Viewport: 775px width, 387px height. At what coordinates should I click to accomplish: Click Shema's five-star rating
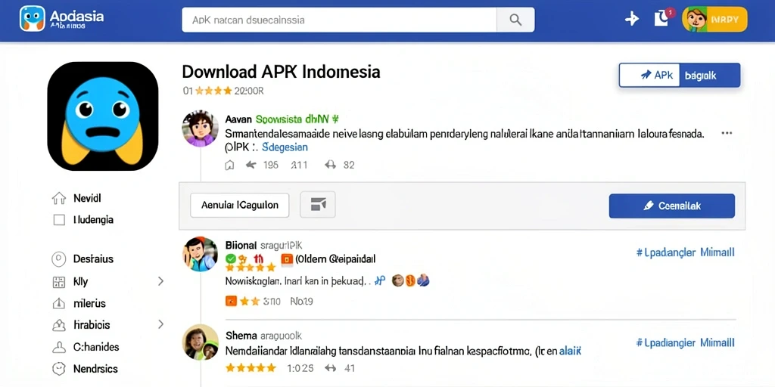tap(251, 368)
